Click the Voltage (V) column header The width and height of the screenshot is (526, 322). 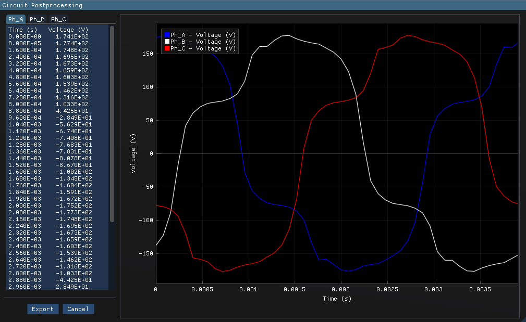[68, 30]
